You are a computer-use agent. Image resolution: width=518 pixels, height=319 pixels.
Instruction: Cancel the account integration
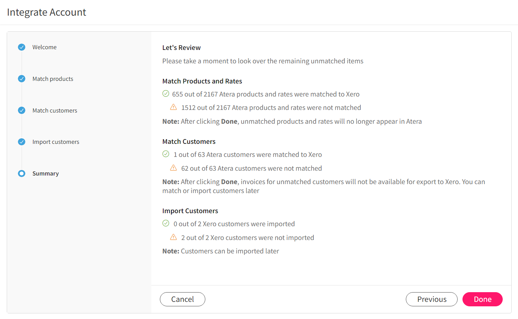coord(183,299)
